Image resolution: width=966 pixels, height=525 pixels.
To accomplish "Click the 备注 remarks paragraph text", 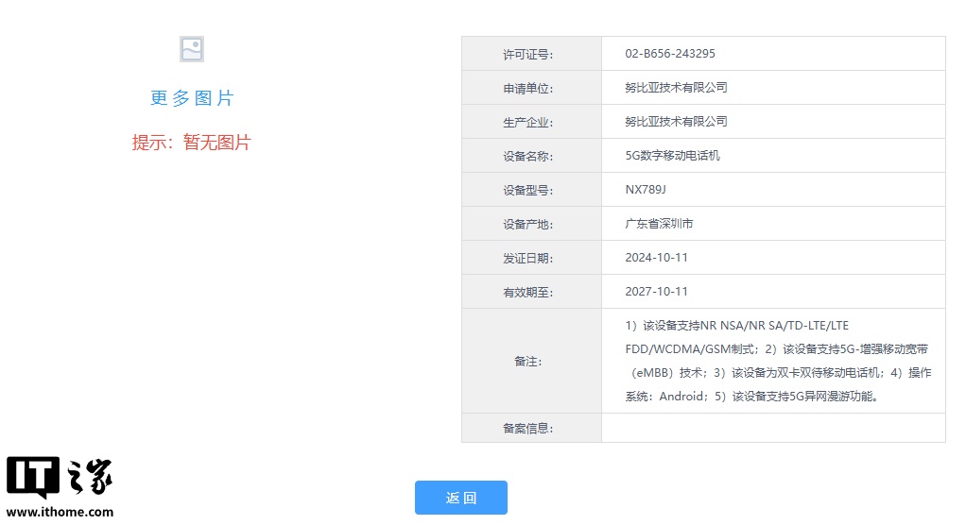I will (x=773, y=361).
